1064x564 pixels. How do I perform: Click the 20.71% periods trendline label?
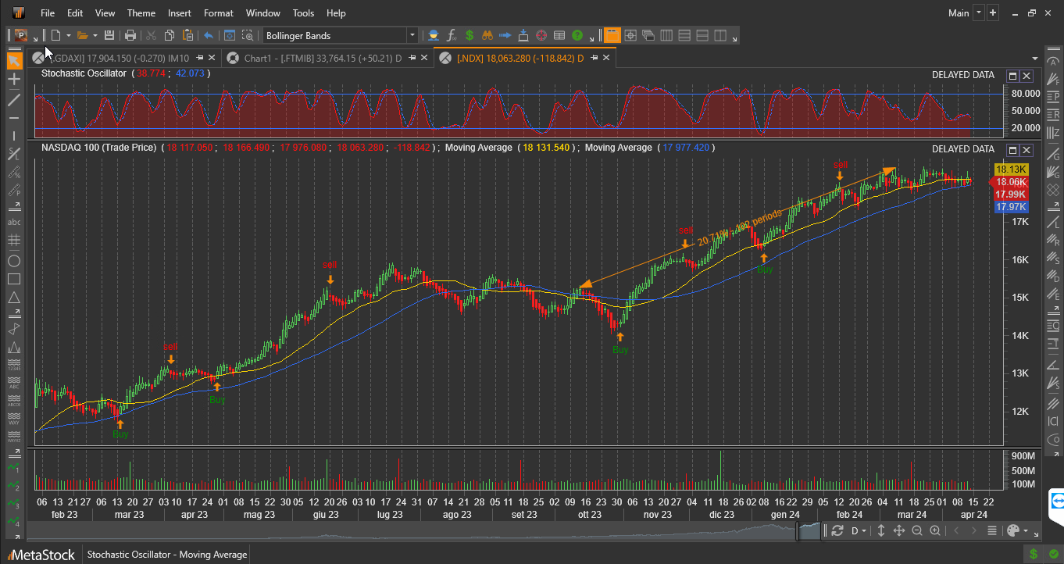[x=738, y=228]
